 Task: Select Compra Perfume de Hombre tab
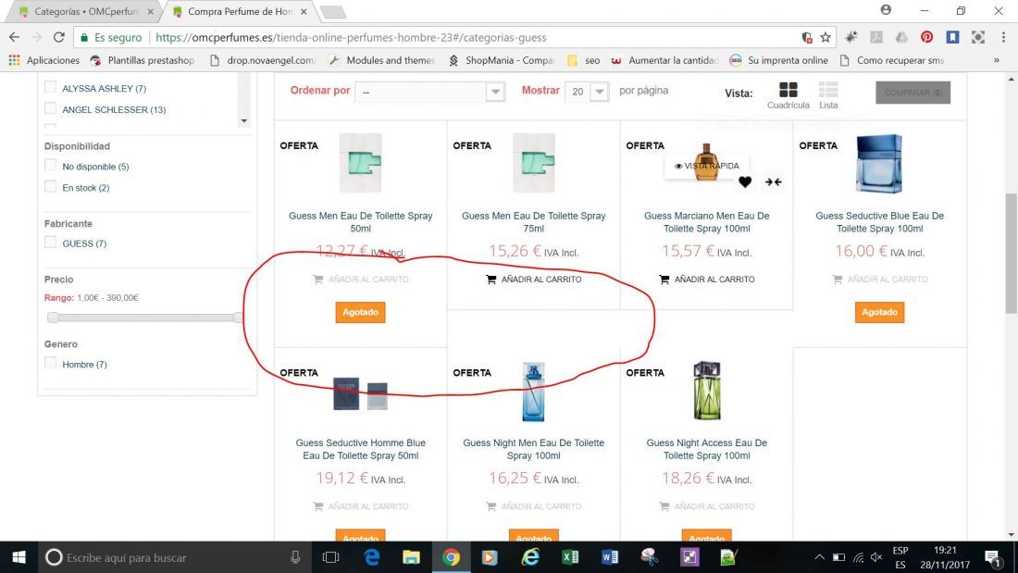click(x=241, y=12)
